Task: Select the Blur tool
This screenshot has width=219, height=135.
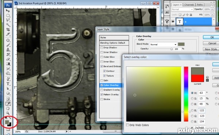Action: pyautogui.click(x=8, y=69)
